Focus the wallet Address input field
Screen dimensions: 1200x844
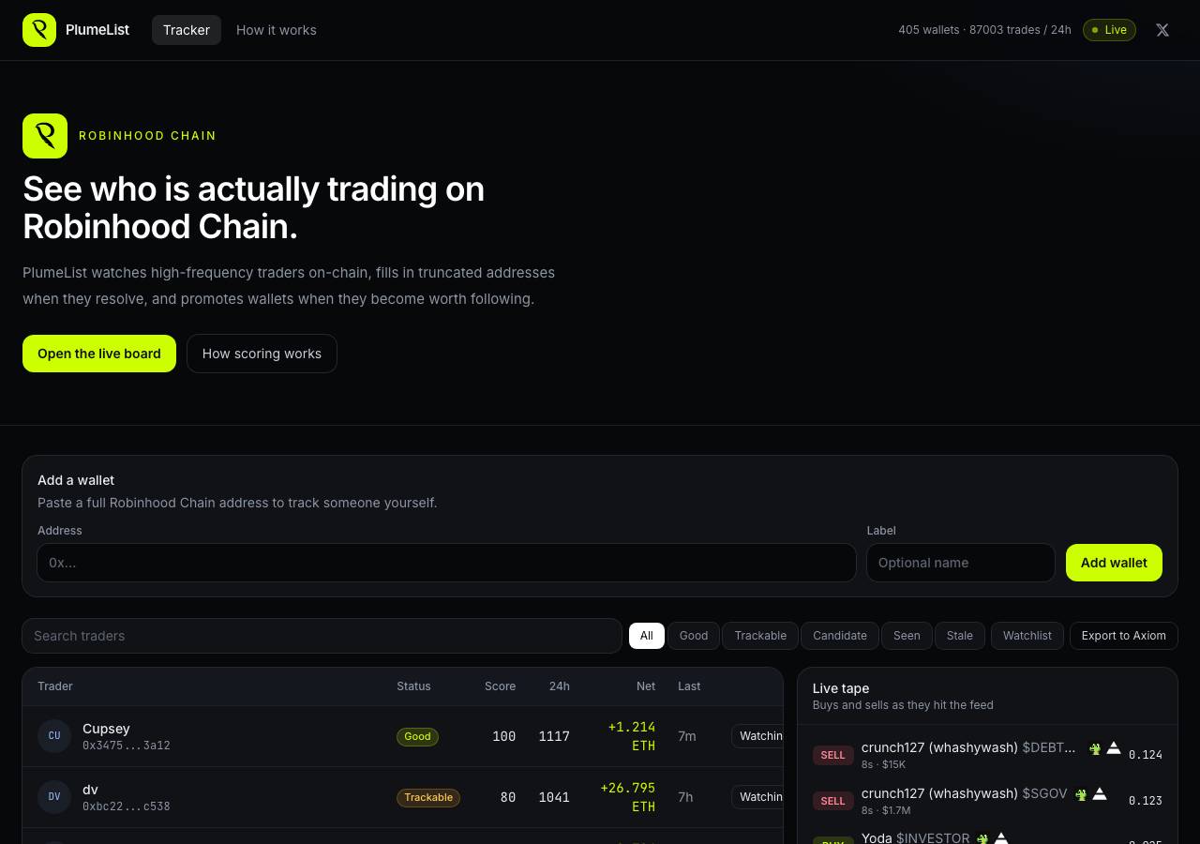pos(446,563)
